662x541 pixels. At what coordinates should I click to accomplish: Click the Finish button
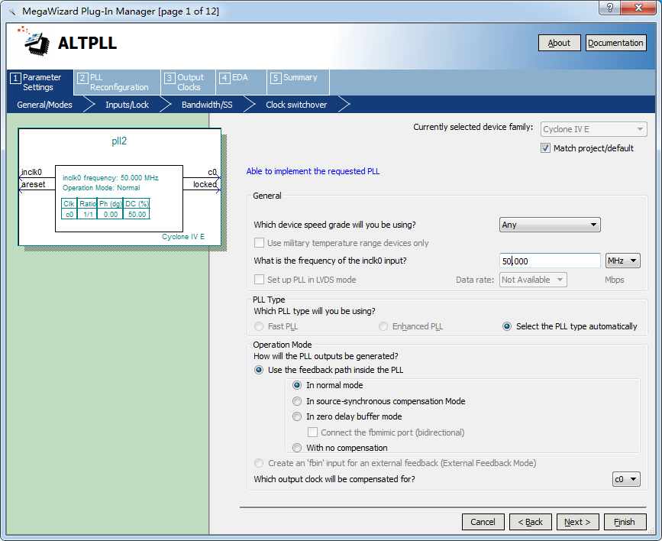[x=625, y=522]
